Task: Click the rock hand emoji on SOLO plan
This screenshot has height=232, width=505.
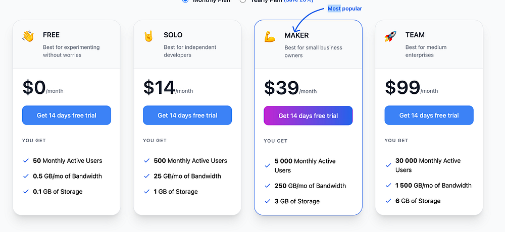Action: click(148, 36)
